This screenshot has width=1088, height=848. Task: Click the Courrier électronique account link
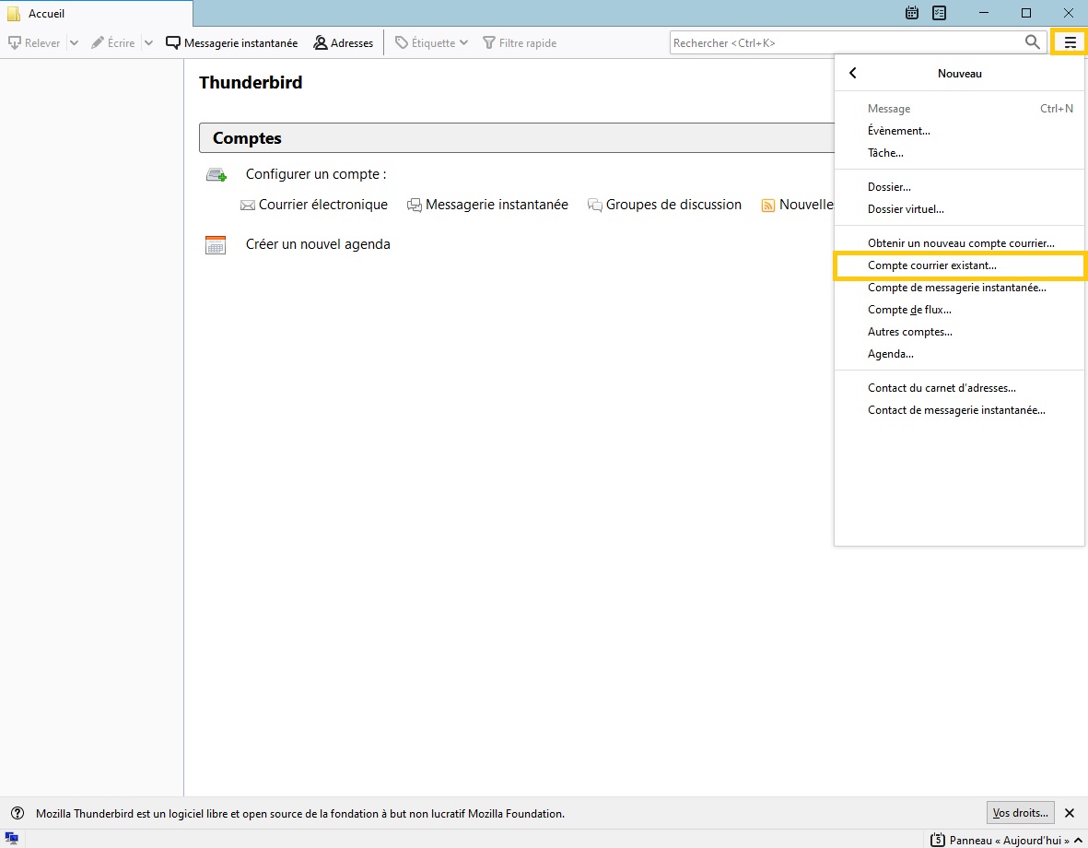[322, 205]
